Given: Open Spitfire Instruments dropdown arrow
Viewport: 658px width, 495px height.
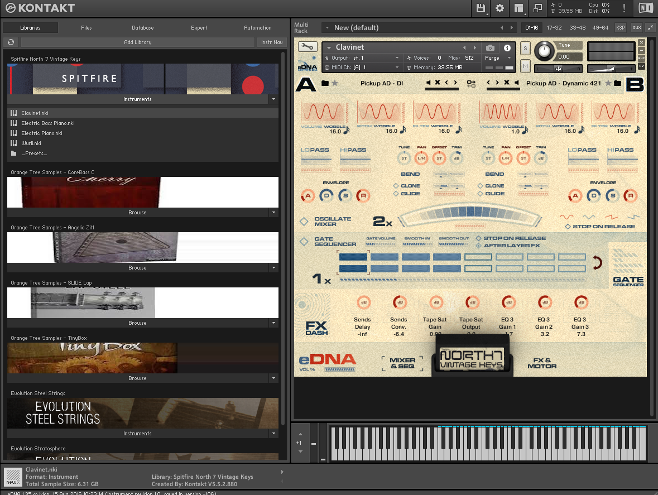Looking at the screenshot, I should (273, 99).
